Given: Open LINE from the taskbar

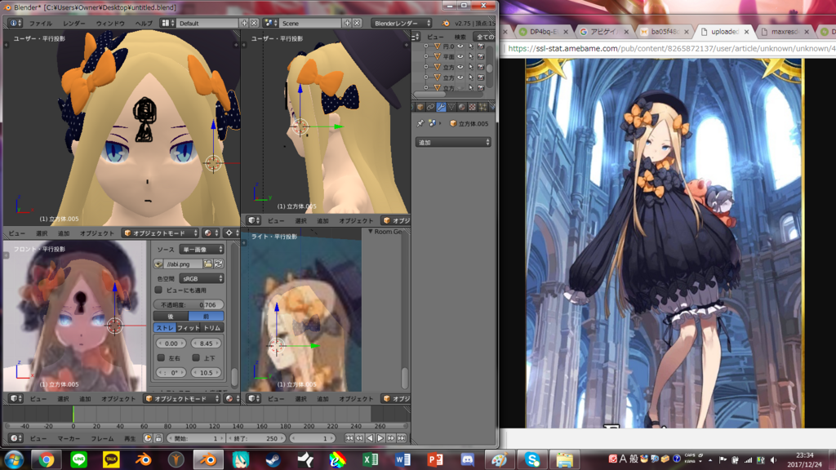Looking at the screenshot, I should pos(79,459).
